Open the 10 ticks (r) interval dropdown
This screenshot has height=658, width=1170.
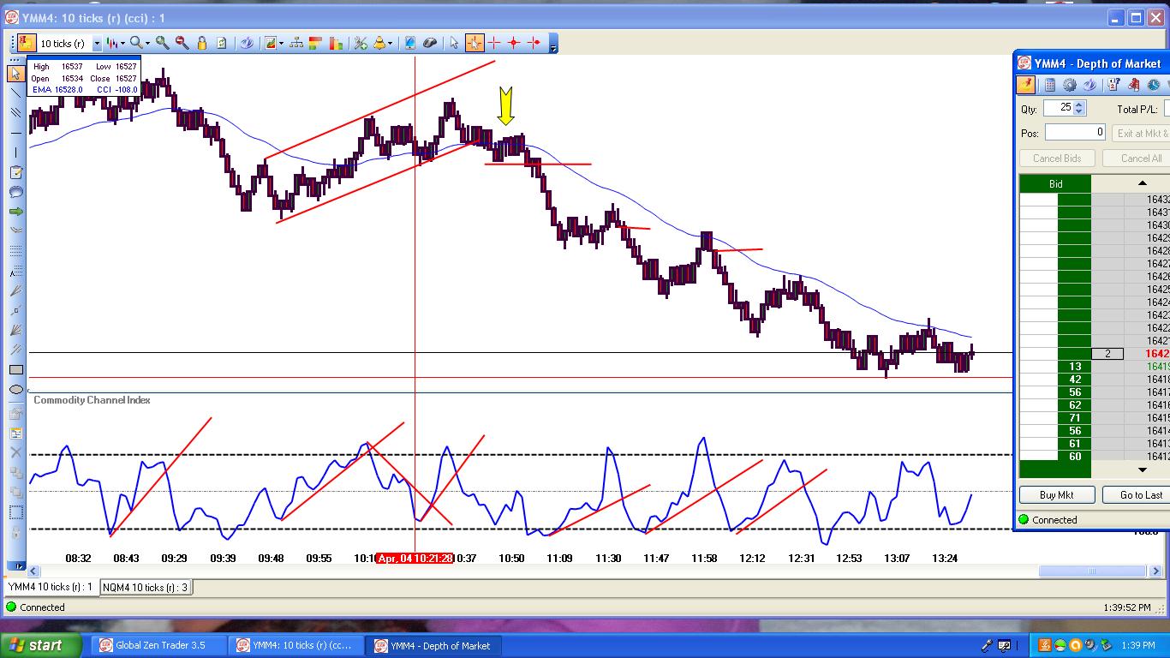pos(97,44)
